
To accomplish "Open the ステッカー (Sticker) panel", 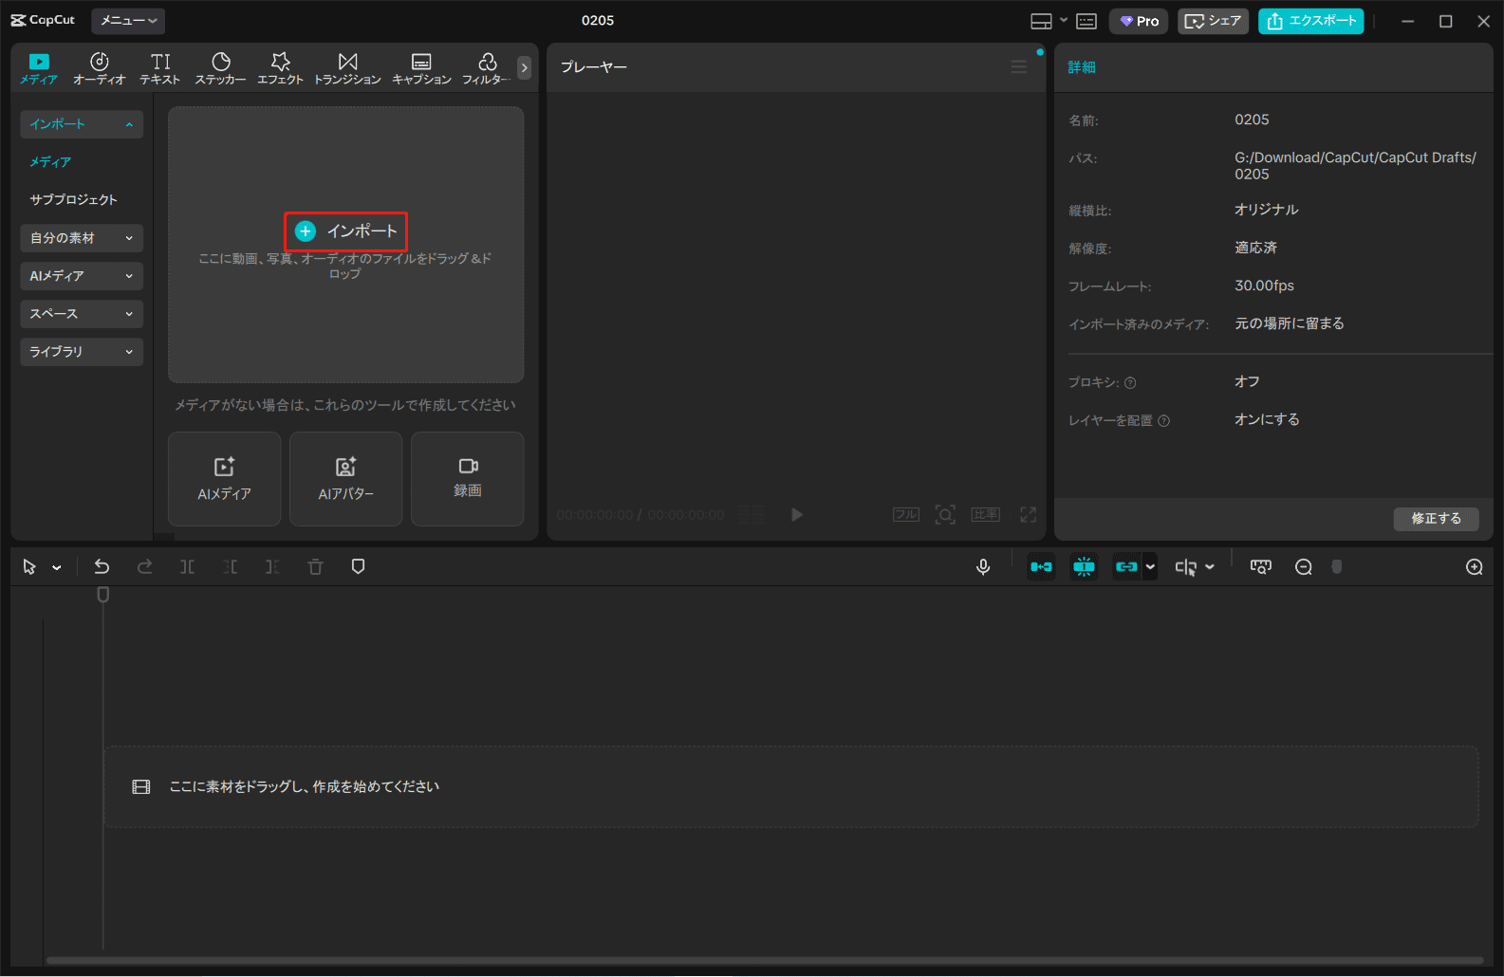I will (x=220, y=68).
